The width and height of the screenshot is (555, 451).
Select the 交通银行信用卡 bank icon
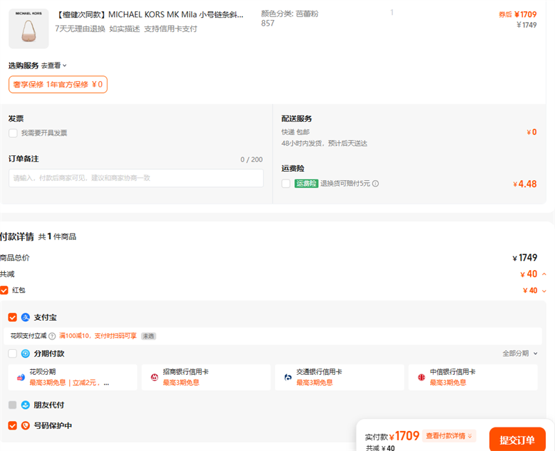(x=288, y=378)
